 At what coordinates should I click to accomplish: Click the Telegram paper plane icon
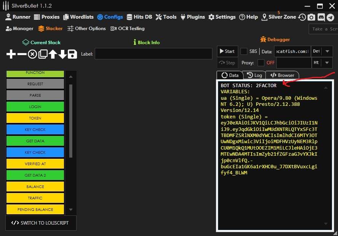tap(330, 17)
